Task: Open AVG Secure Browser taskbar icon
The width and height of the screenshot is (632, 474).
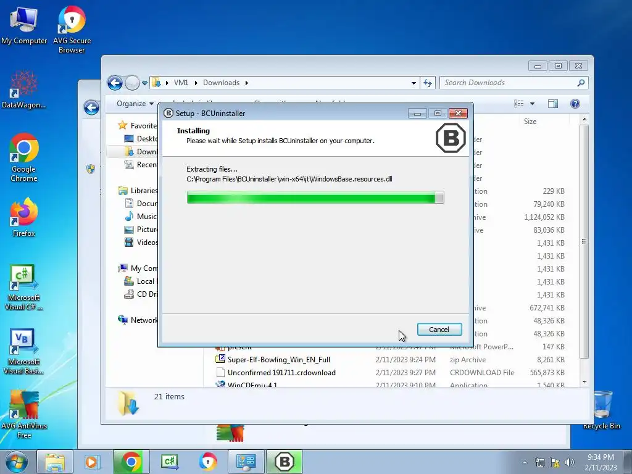Action: point(207,462)
